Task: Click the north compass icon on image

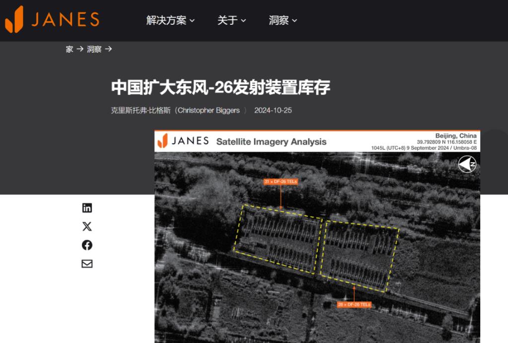Action: (467, 164)
